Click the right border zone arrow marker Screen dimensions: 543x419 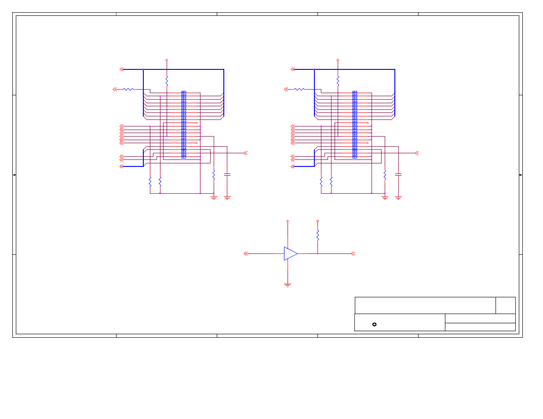pos(521,175)
